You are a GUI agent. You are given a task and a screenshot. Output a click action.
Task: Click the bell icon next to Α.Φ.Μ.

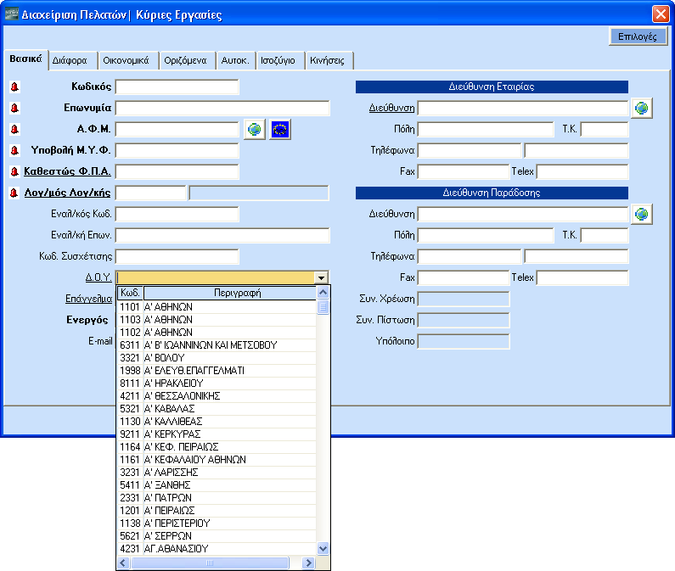14,129
